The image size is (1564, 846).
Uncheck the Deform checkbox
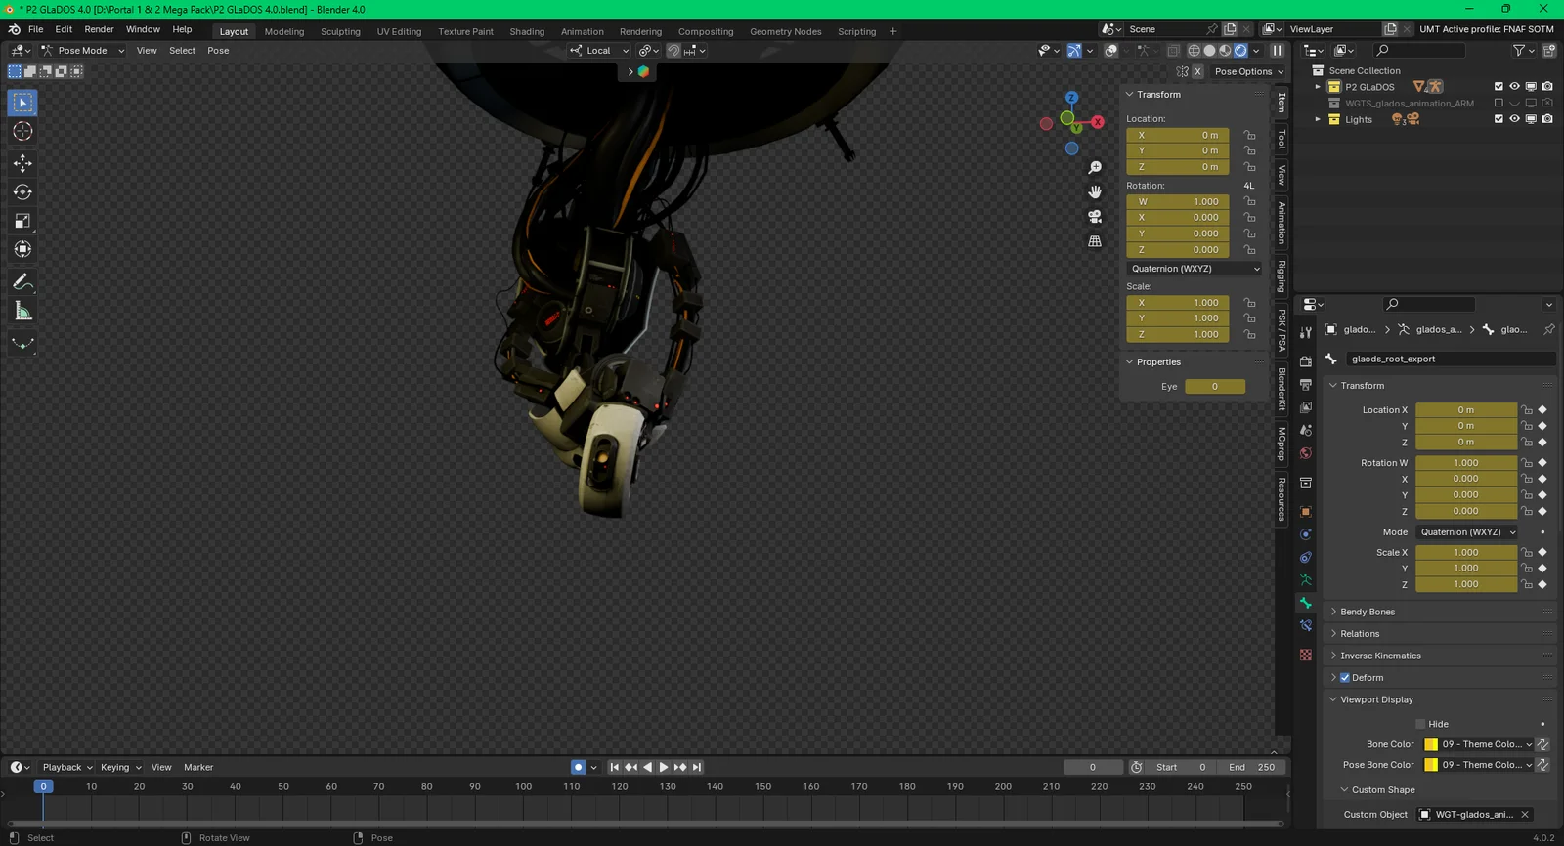click(x=1345, y=678)
